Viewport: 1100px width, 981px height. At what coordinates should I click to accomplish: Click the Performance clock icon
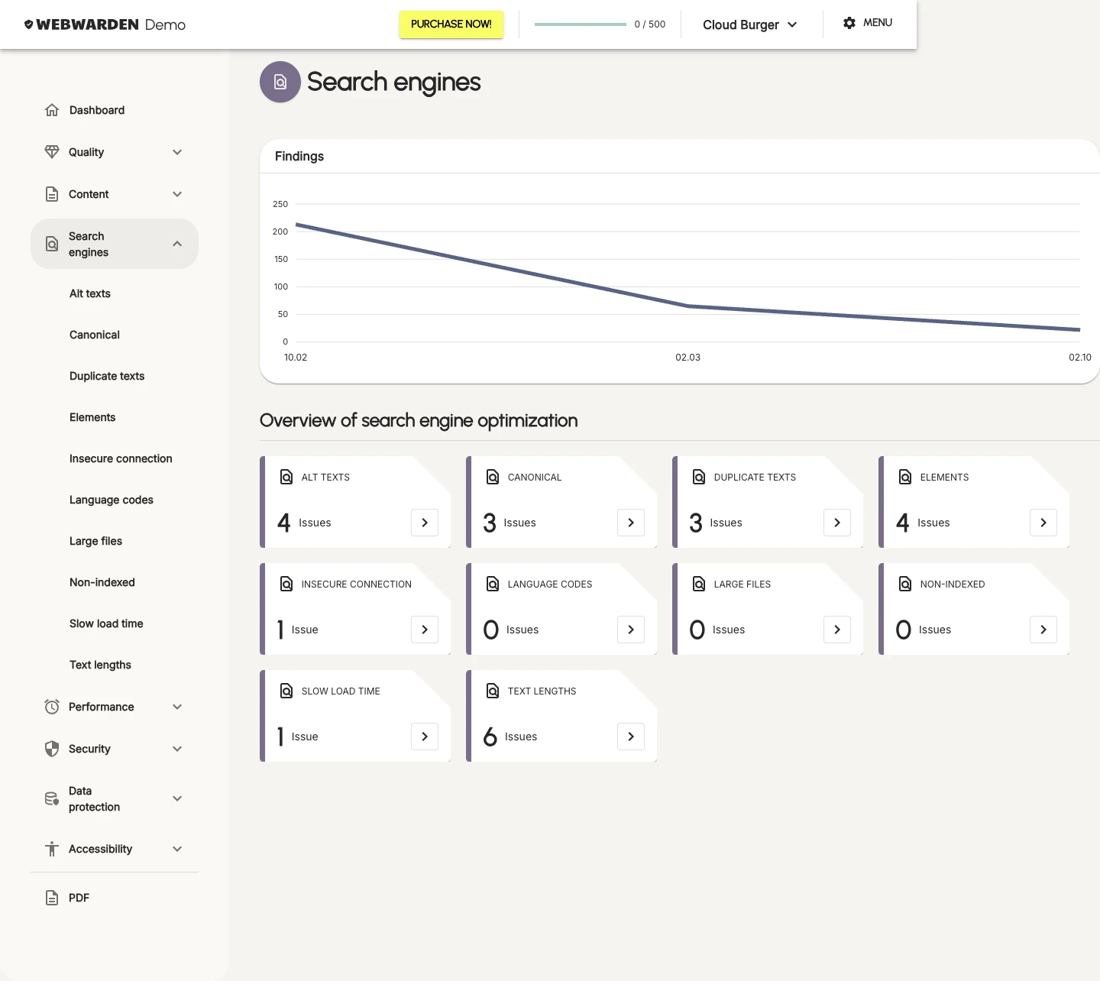(x=52, y=707)
